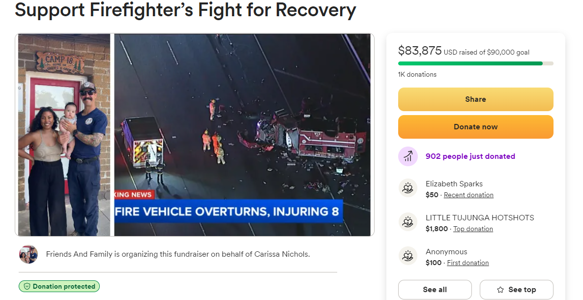Click the Donation protected badge
The height and width of the screenshot is (300, 583).
coord(59,286)
